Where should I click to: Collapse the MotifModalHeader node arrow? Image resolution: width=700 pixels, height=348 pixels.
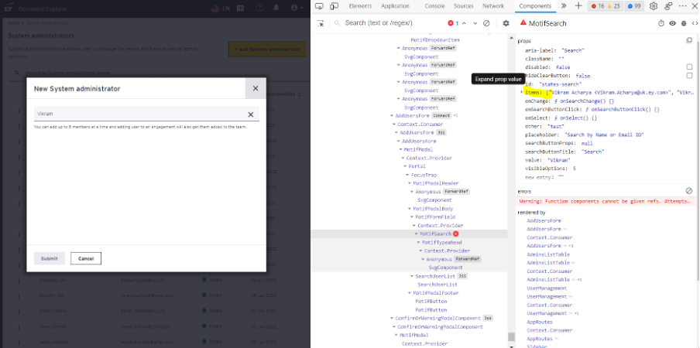410,183
